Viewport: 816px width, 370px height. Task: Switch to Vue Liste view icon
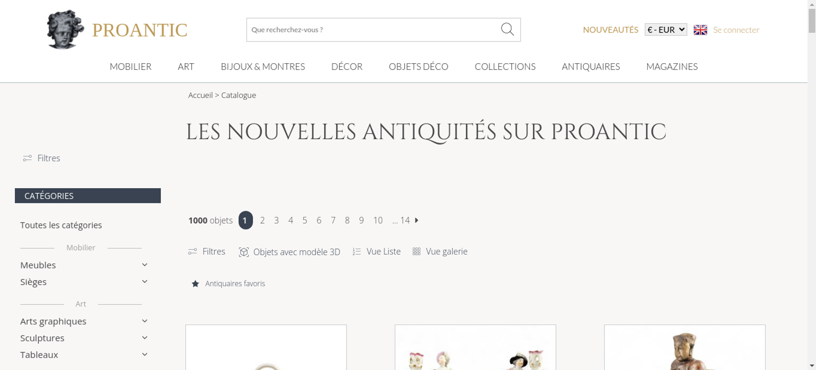[x=357, y=252]
